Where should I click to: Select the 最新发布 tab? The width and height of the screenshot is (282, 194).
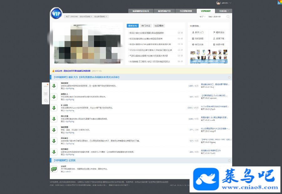pos(133,26)
